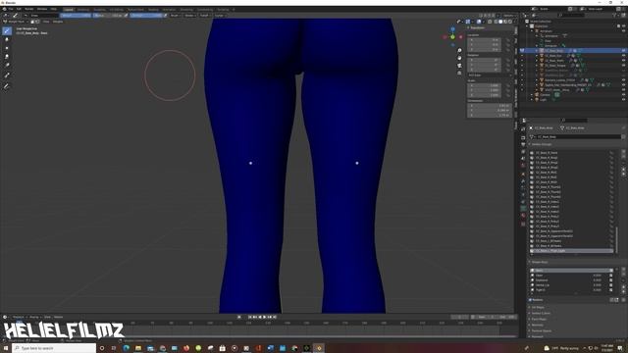Toggle X-ray in viewport header
628x353 pixels.
(490, 22)
